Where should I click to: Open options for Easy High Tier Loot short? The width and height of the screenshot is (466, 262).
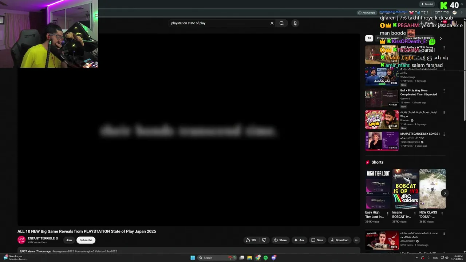[x=387, y=214]
